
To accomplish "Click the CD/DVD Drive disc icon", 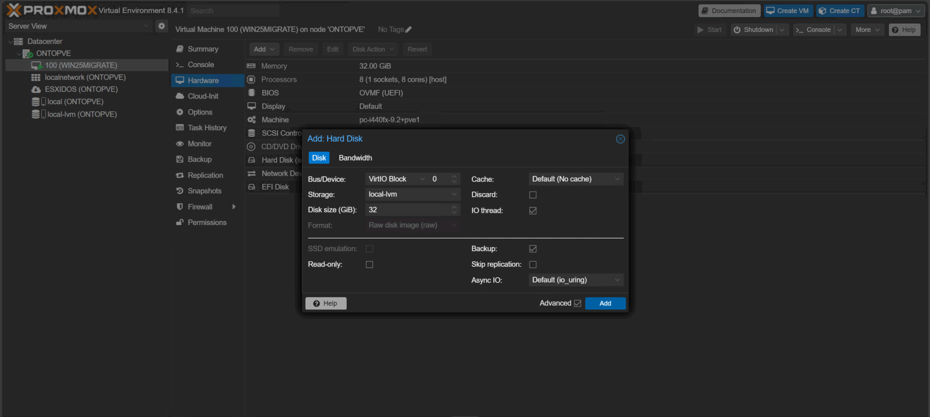I will click(x=251, y=147).
